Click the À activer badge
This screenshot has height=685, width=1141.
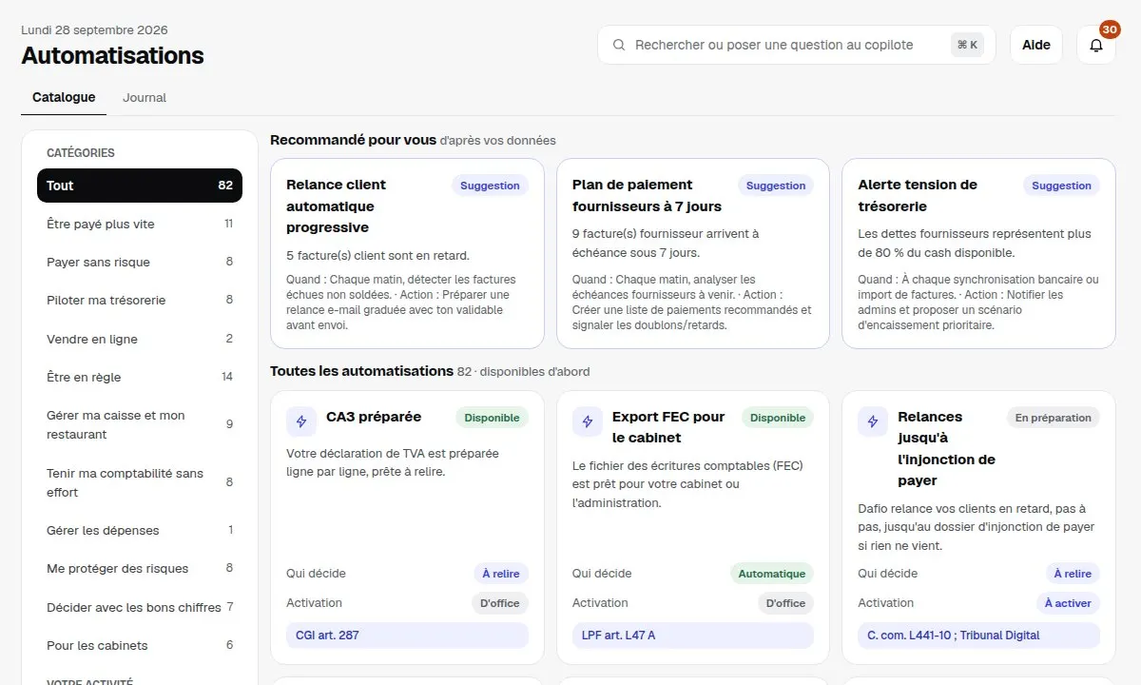(1068, 603)
